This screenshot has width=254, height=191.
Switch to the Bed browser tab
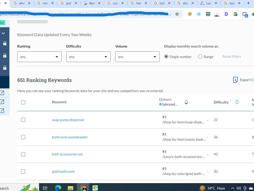[92, 3]
